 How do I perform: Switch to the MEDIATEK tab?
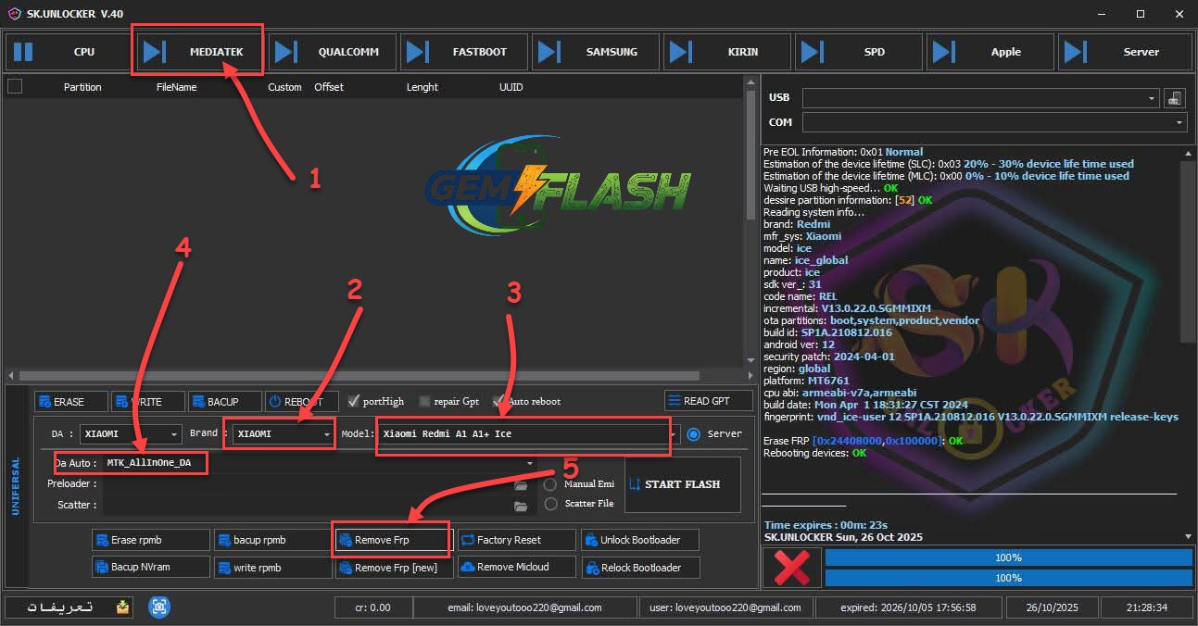pos(201,52)
